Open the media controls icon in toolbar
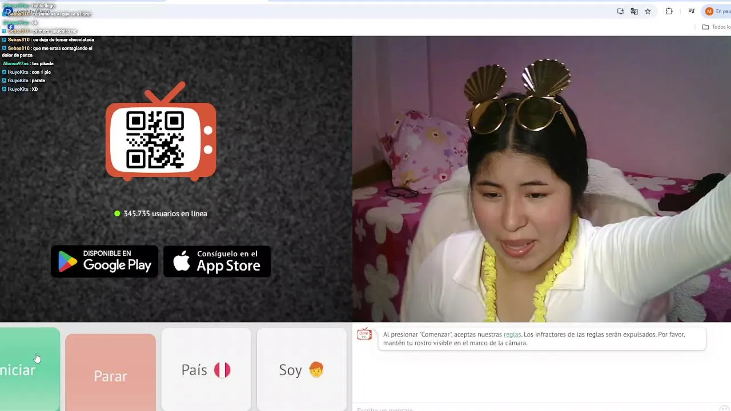 pyautogui.click(x=692, y=11)
